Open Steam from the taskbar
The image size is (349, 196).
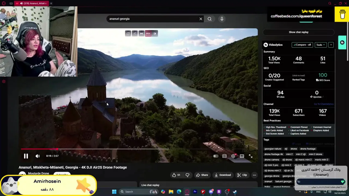coord(235,192)
